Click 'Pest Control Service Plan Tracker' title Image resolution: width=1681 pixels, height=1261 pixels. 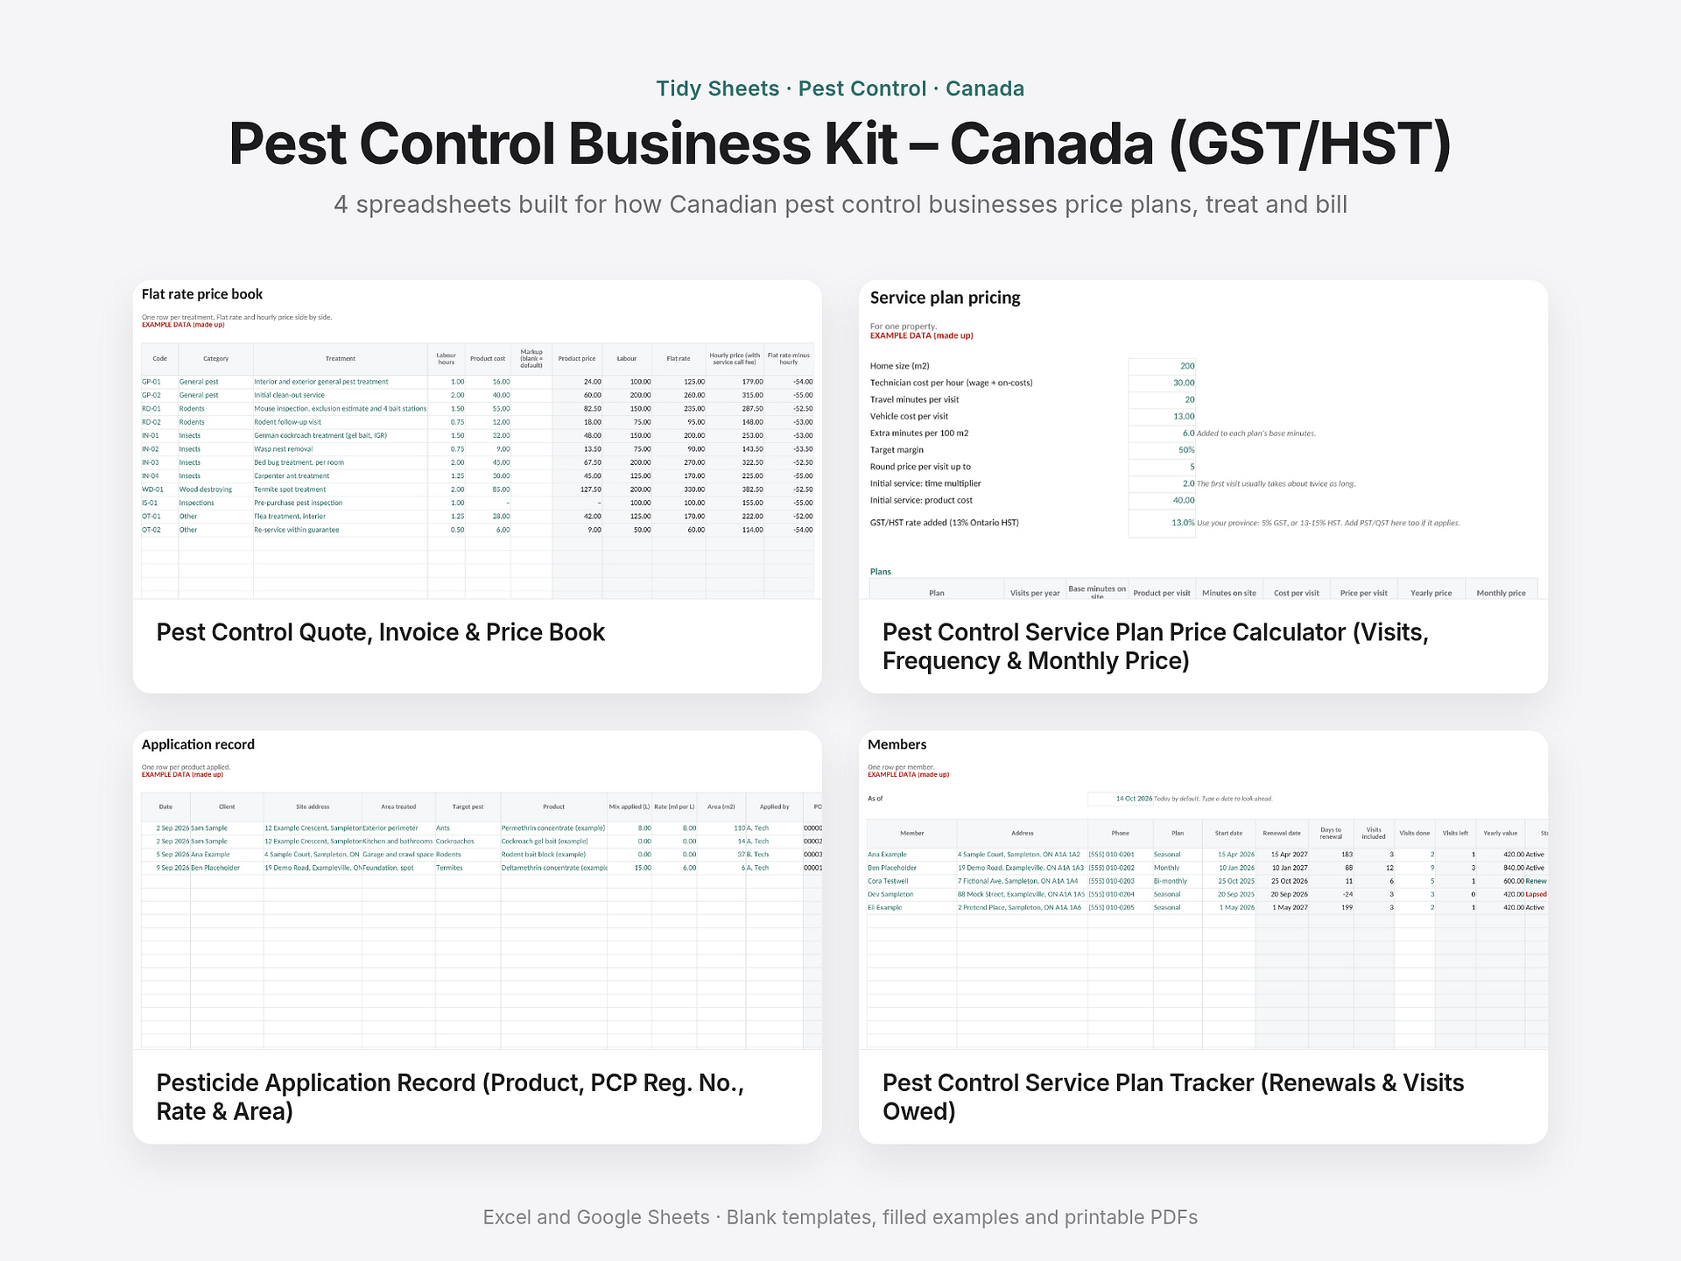[x=1173, y=1096]
